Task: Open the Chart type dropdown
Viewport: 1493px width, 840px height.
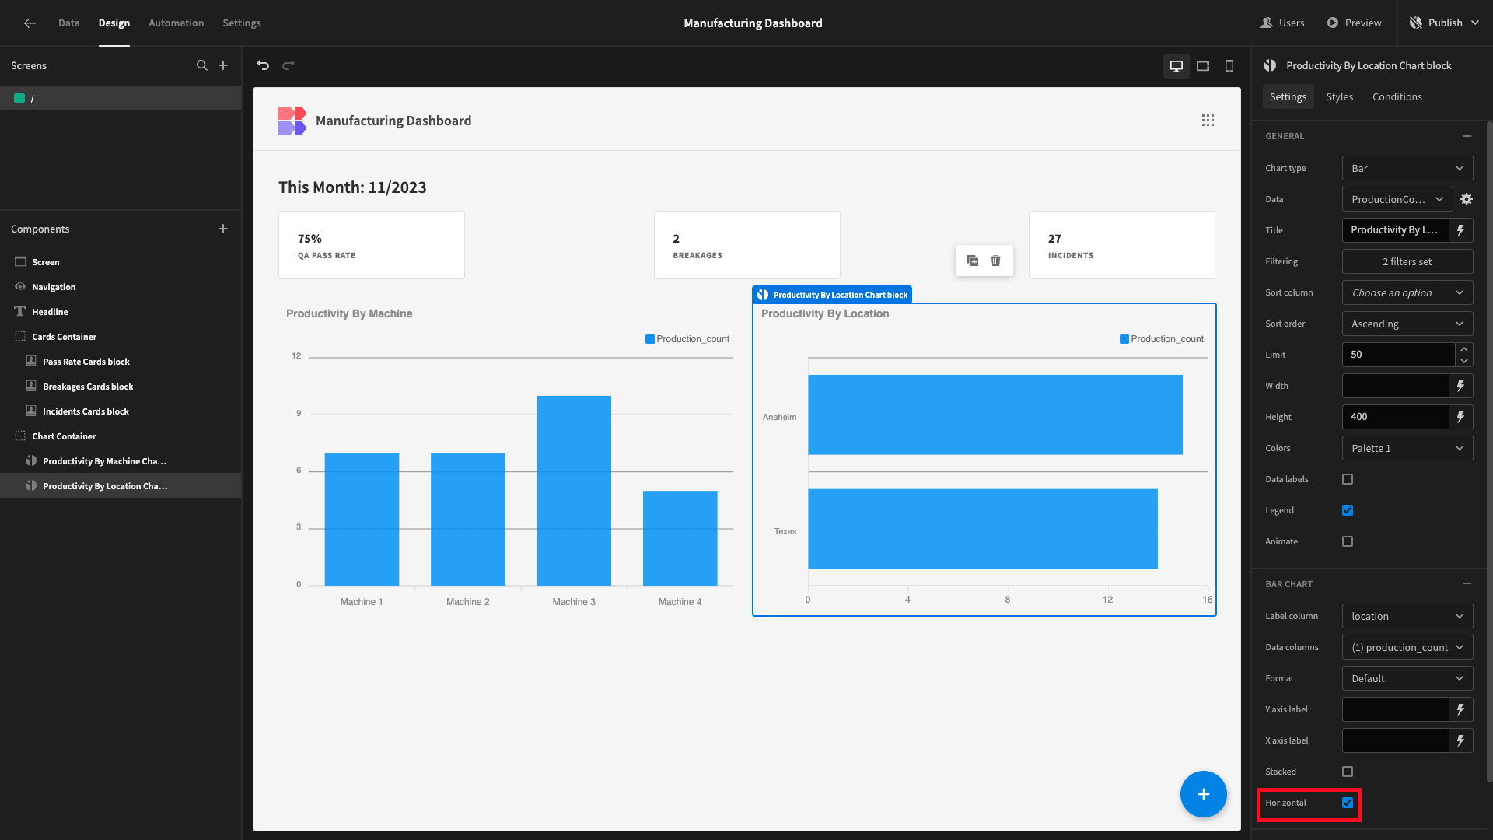Action: [1407, 168]
